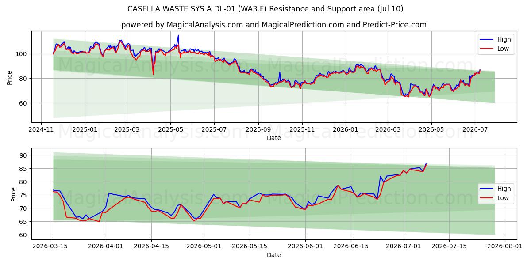The height and width of the screenshot is (265, 531).
Task: Click the upper chart 'Price' axis label
Action: click(10, 77)
